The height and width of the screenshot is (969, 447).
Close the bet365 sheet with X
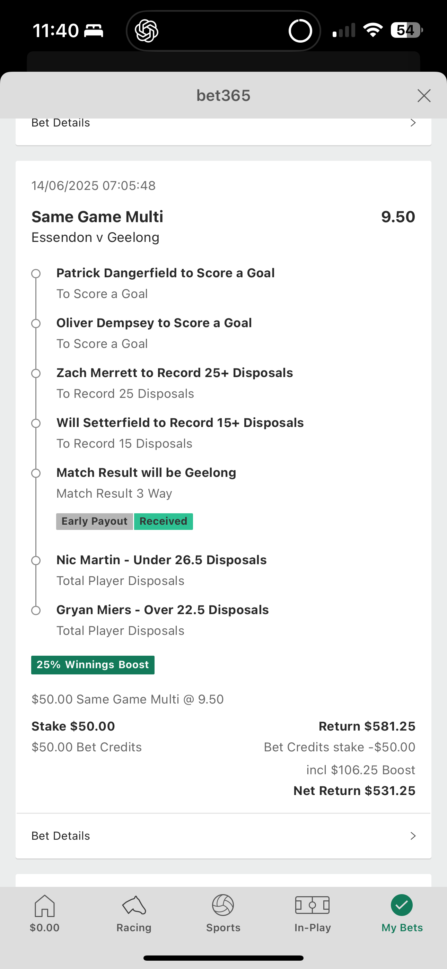424,96
